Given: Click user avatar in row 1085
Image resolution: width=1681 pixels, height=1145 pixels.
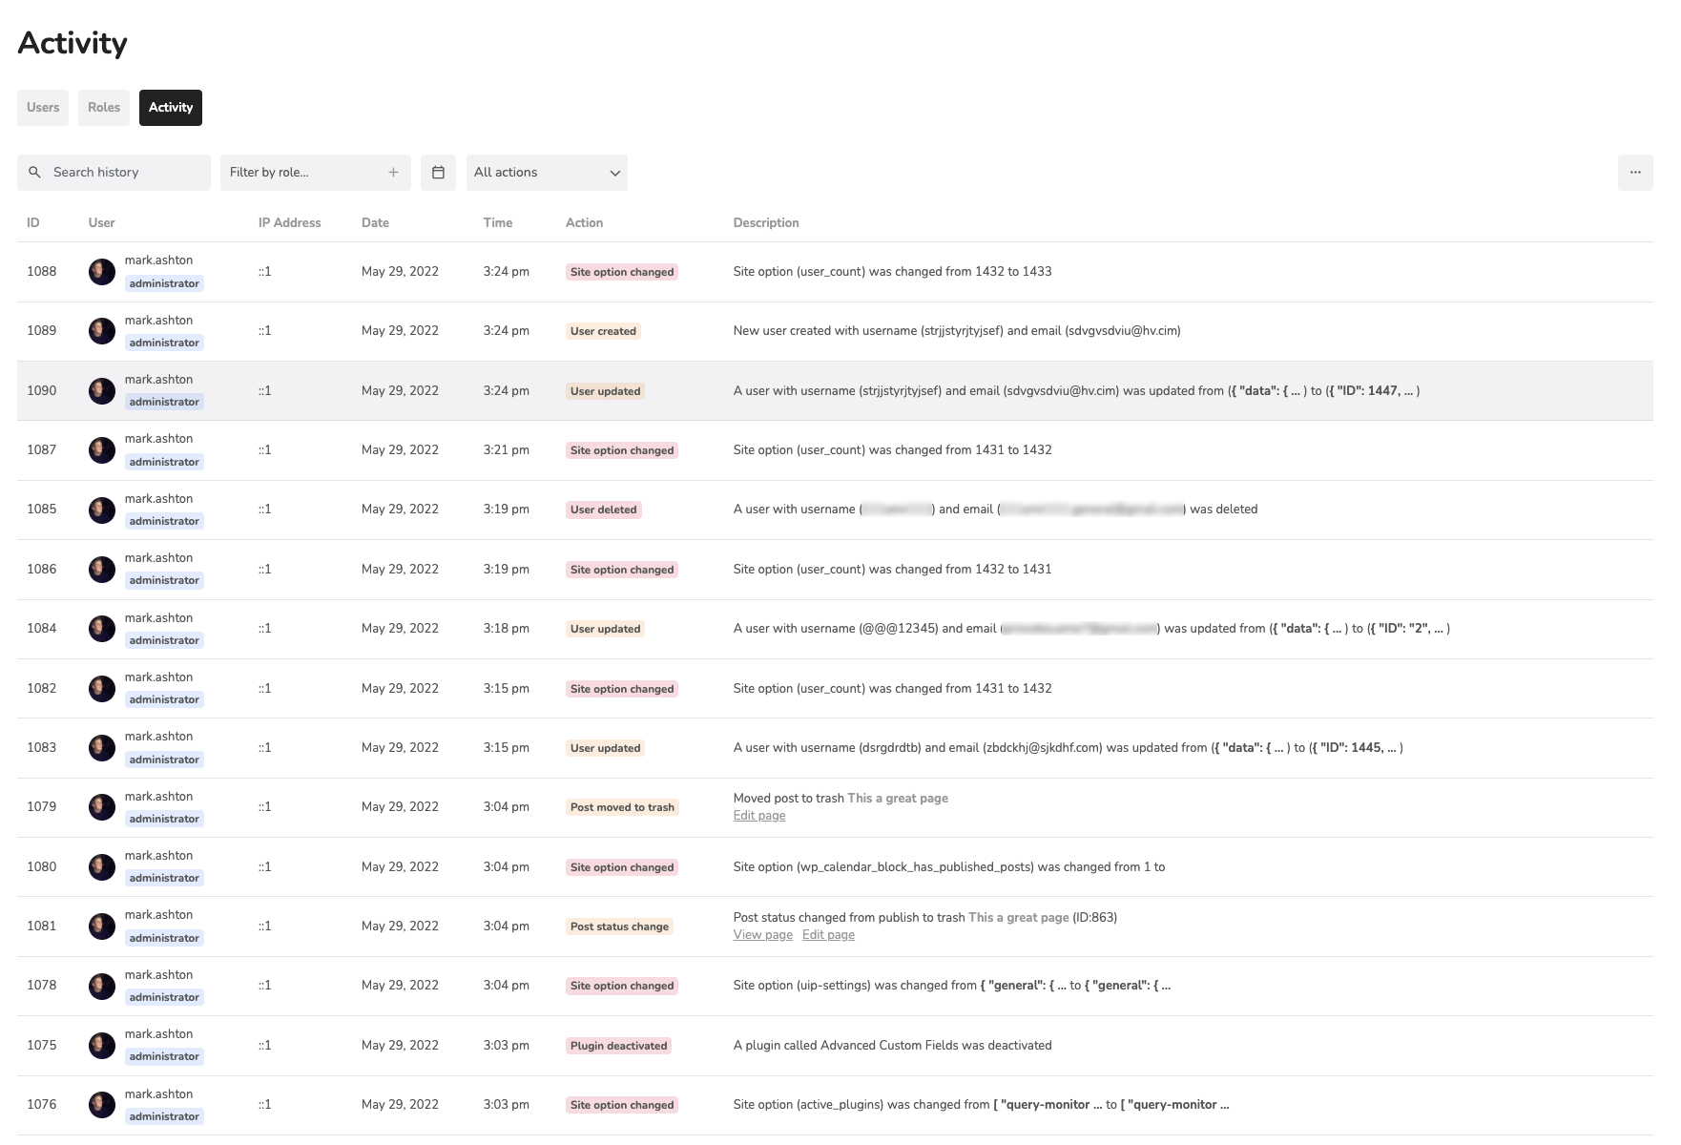Looking at the screenshot, I should pyautogui.click(x=102, y=510).
